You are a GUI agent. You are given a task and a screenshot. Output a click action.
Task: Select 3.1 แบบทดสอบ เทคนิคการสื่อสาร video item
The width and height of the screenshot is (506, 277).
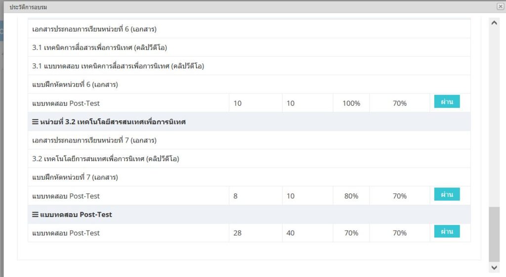118,66
